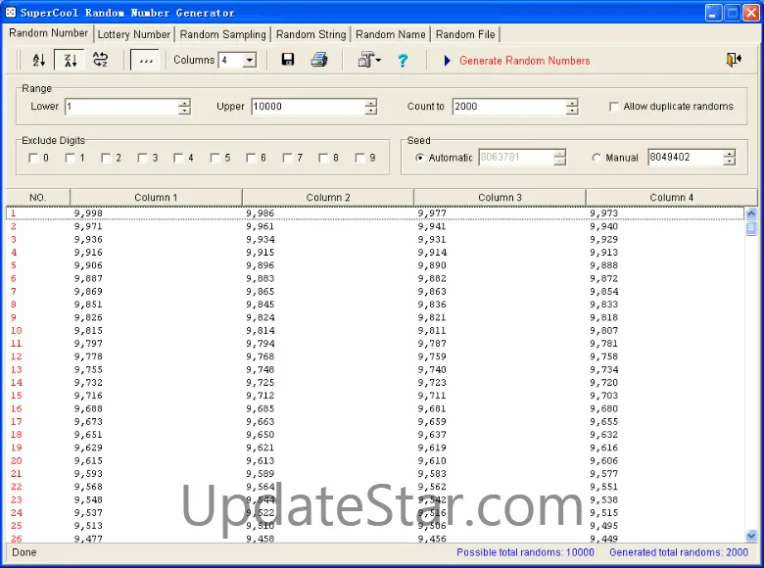Adjust Manual seed spinner arrows

(730, 158)
